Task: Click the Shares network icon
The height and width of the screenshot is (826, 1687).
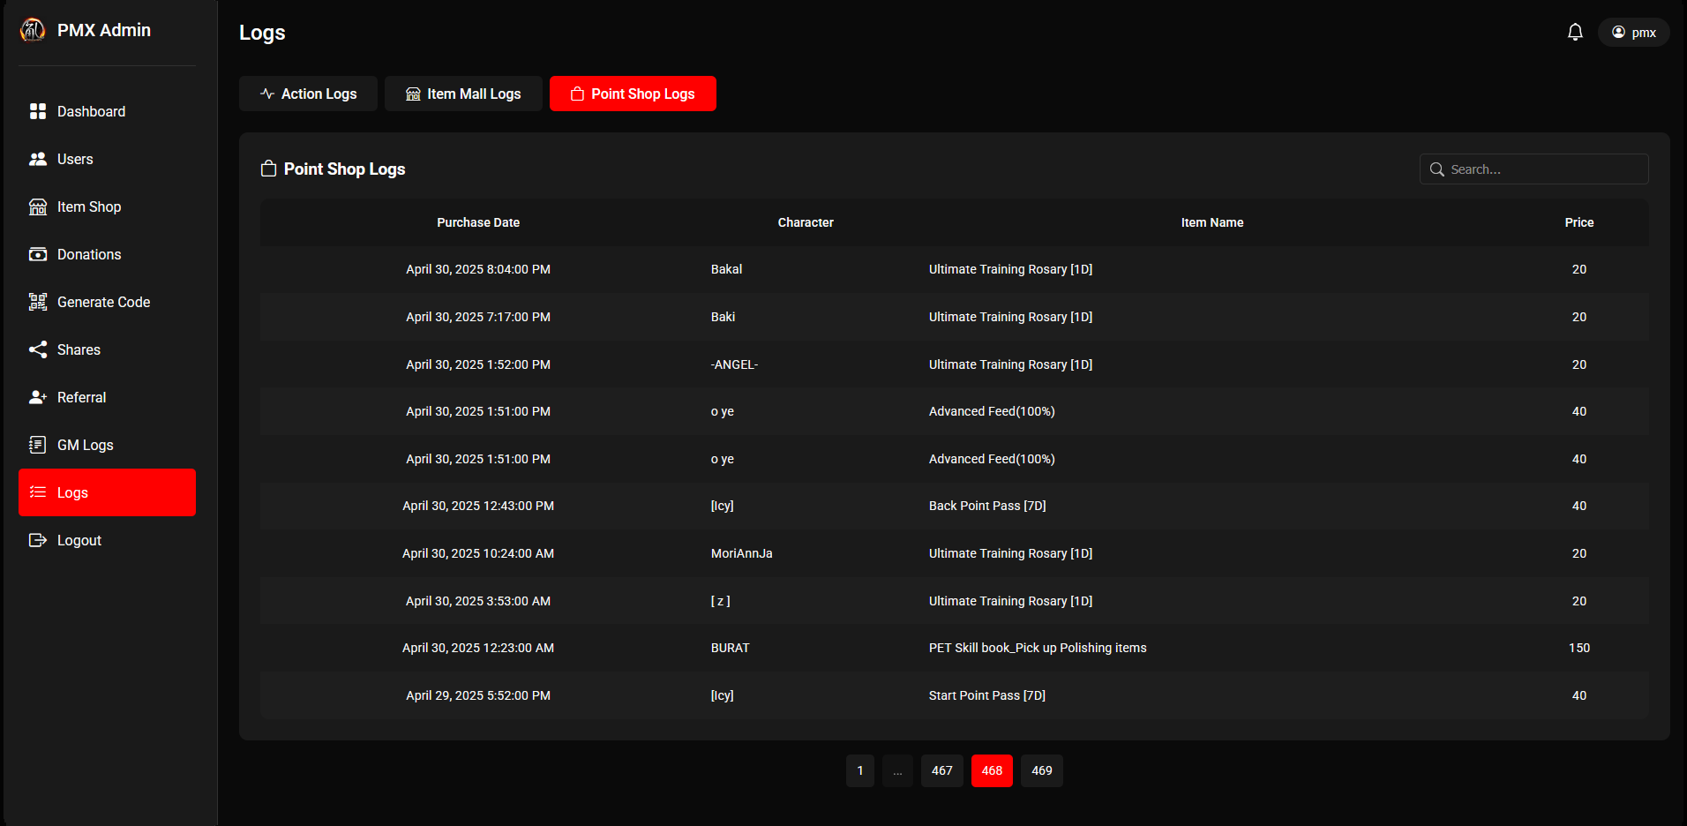Action: pos(38,349)
